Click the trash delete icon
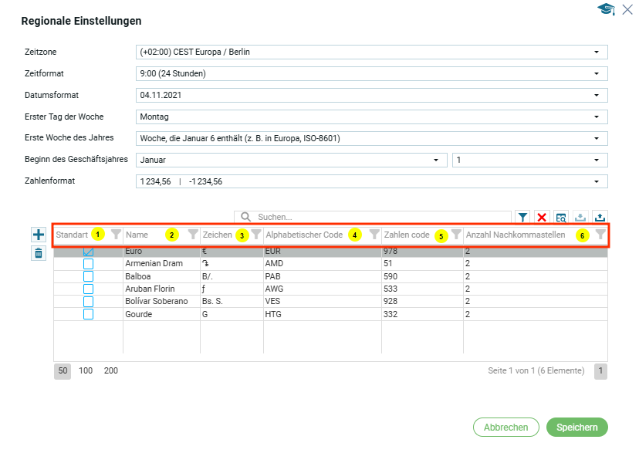The image size is (639, 453). pos(39,252)
